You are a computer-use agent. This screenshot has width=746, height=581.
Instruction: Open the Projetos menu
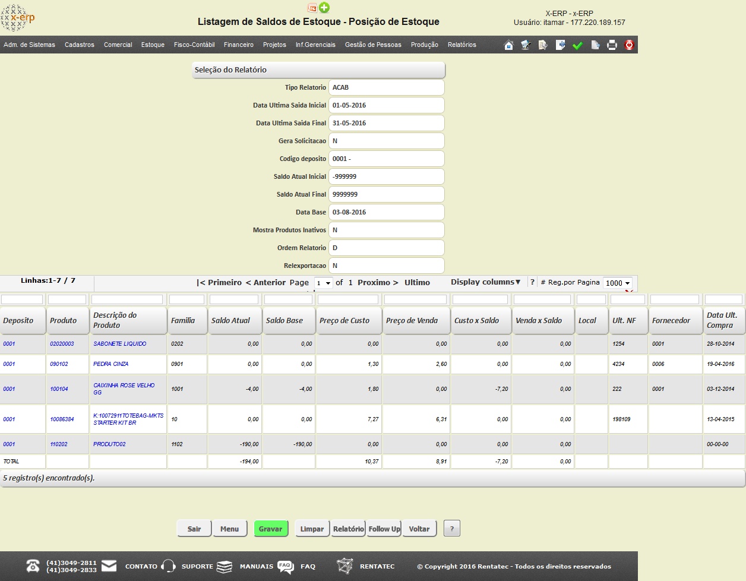pos(274,45)
